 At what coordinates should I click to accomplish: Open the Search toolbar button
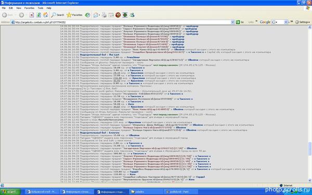click(x=58, y=15)
